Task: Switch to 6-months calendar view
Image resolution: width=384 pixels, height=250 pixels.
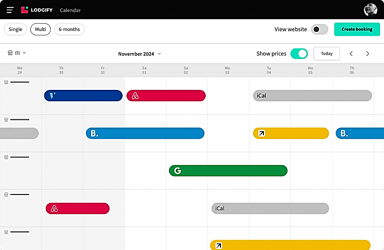Action: click(69, 29)
